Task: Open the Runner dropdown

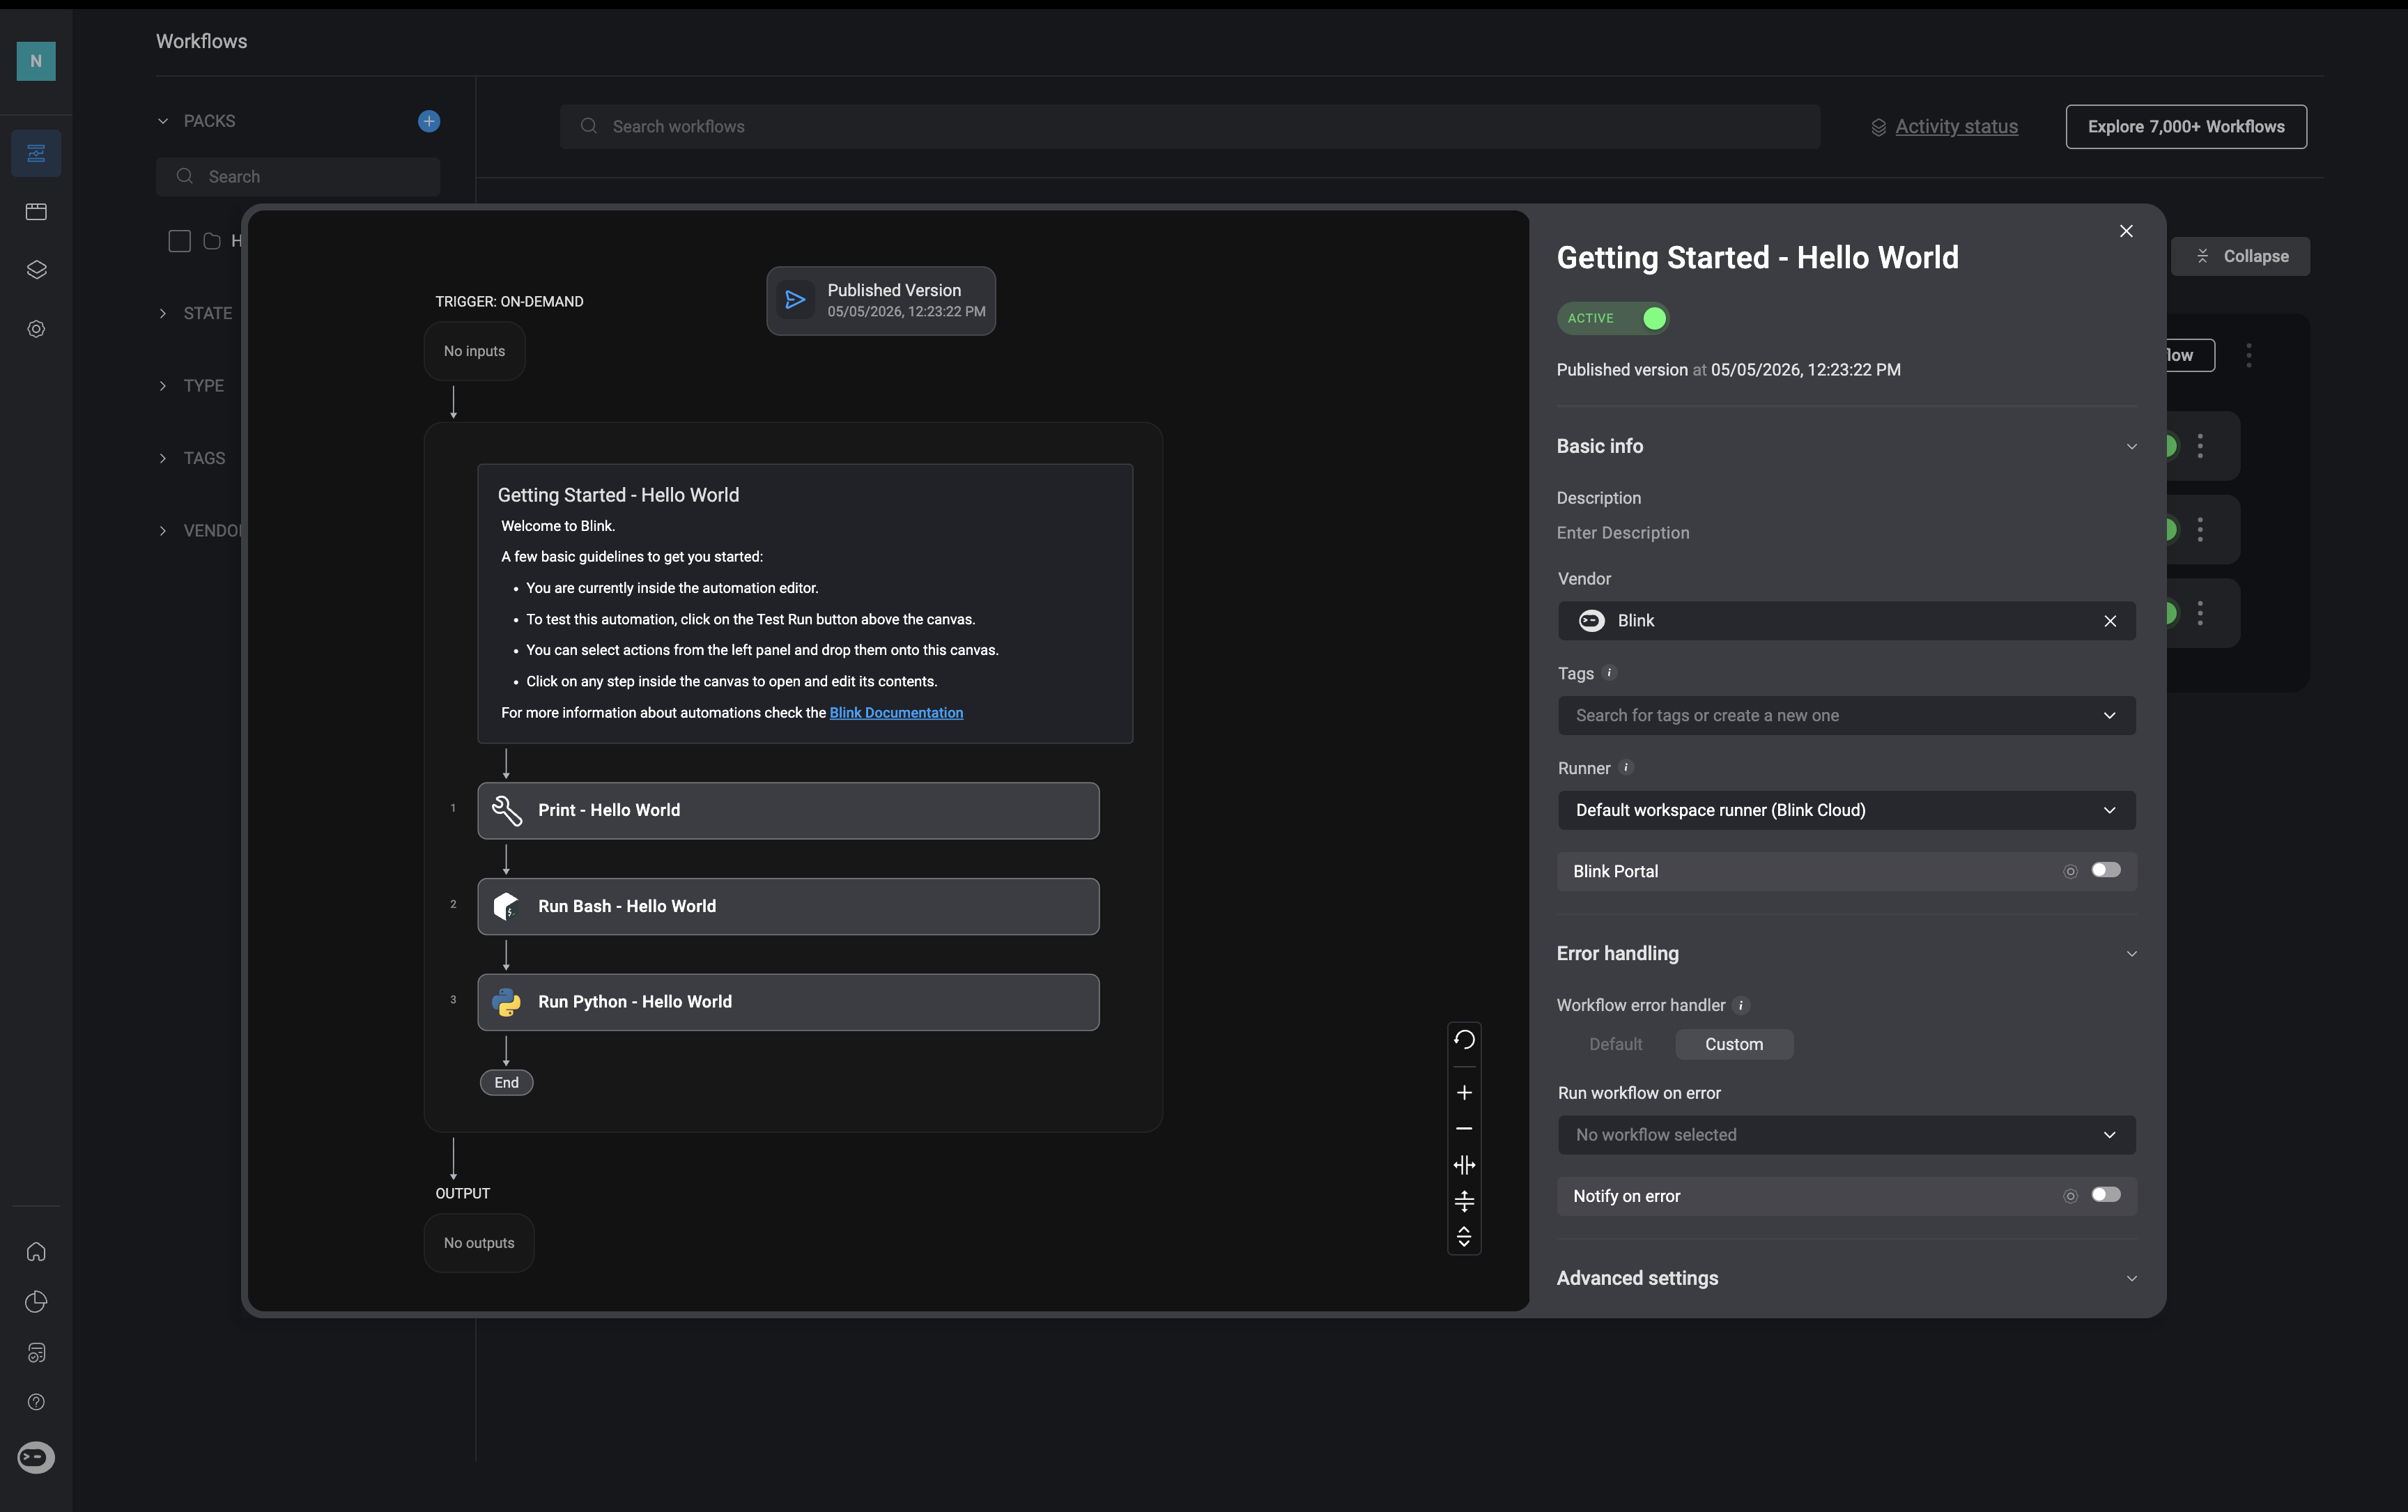Action: point(1846,810)
